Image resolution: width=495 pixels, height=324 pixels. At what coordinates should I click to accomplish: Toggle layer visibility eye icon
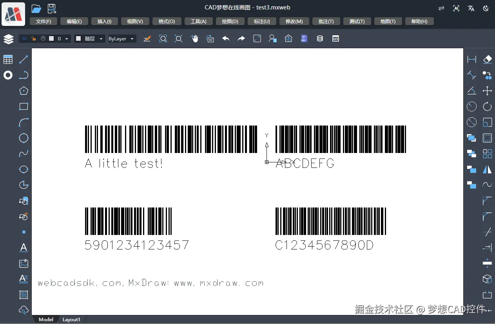(24, 39)
